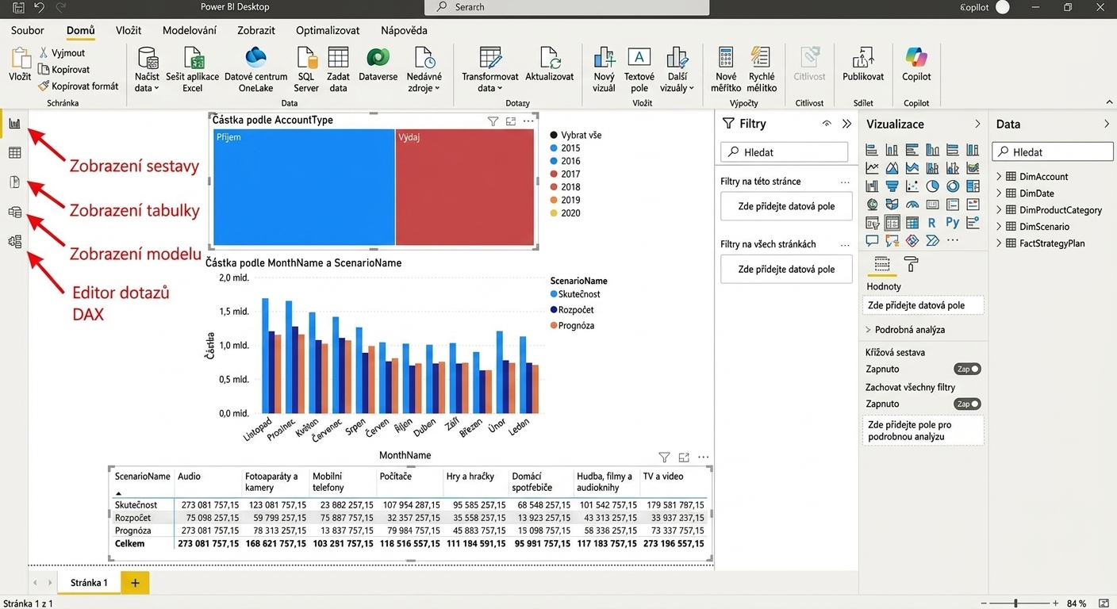Screen dimensions: 1117x609
Task: Switch to the Zobrazit ribbon tab
Action: coord(256,30)
